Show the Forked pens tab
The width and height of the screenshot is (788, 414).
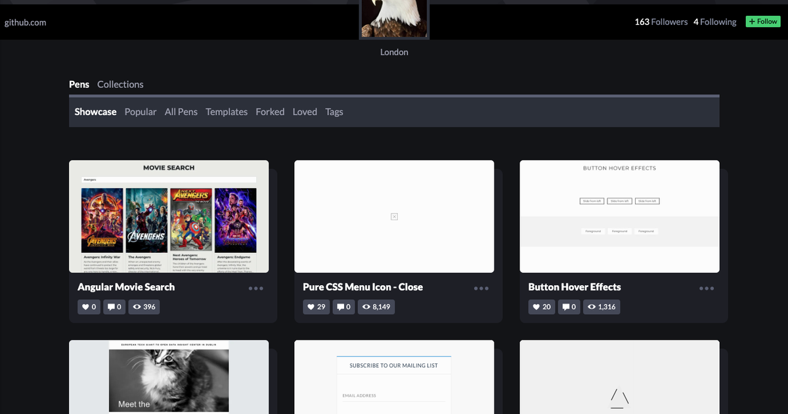(270, 112)
